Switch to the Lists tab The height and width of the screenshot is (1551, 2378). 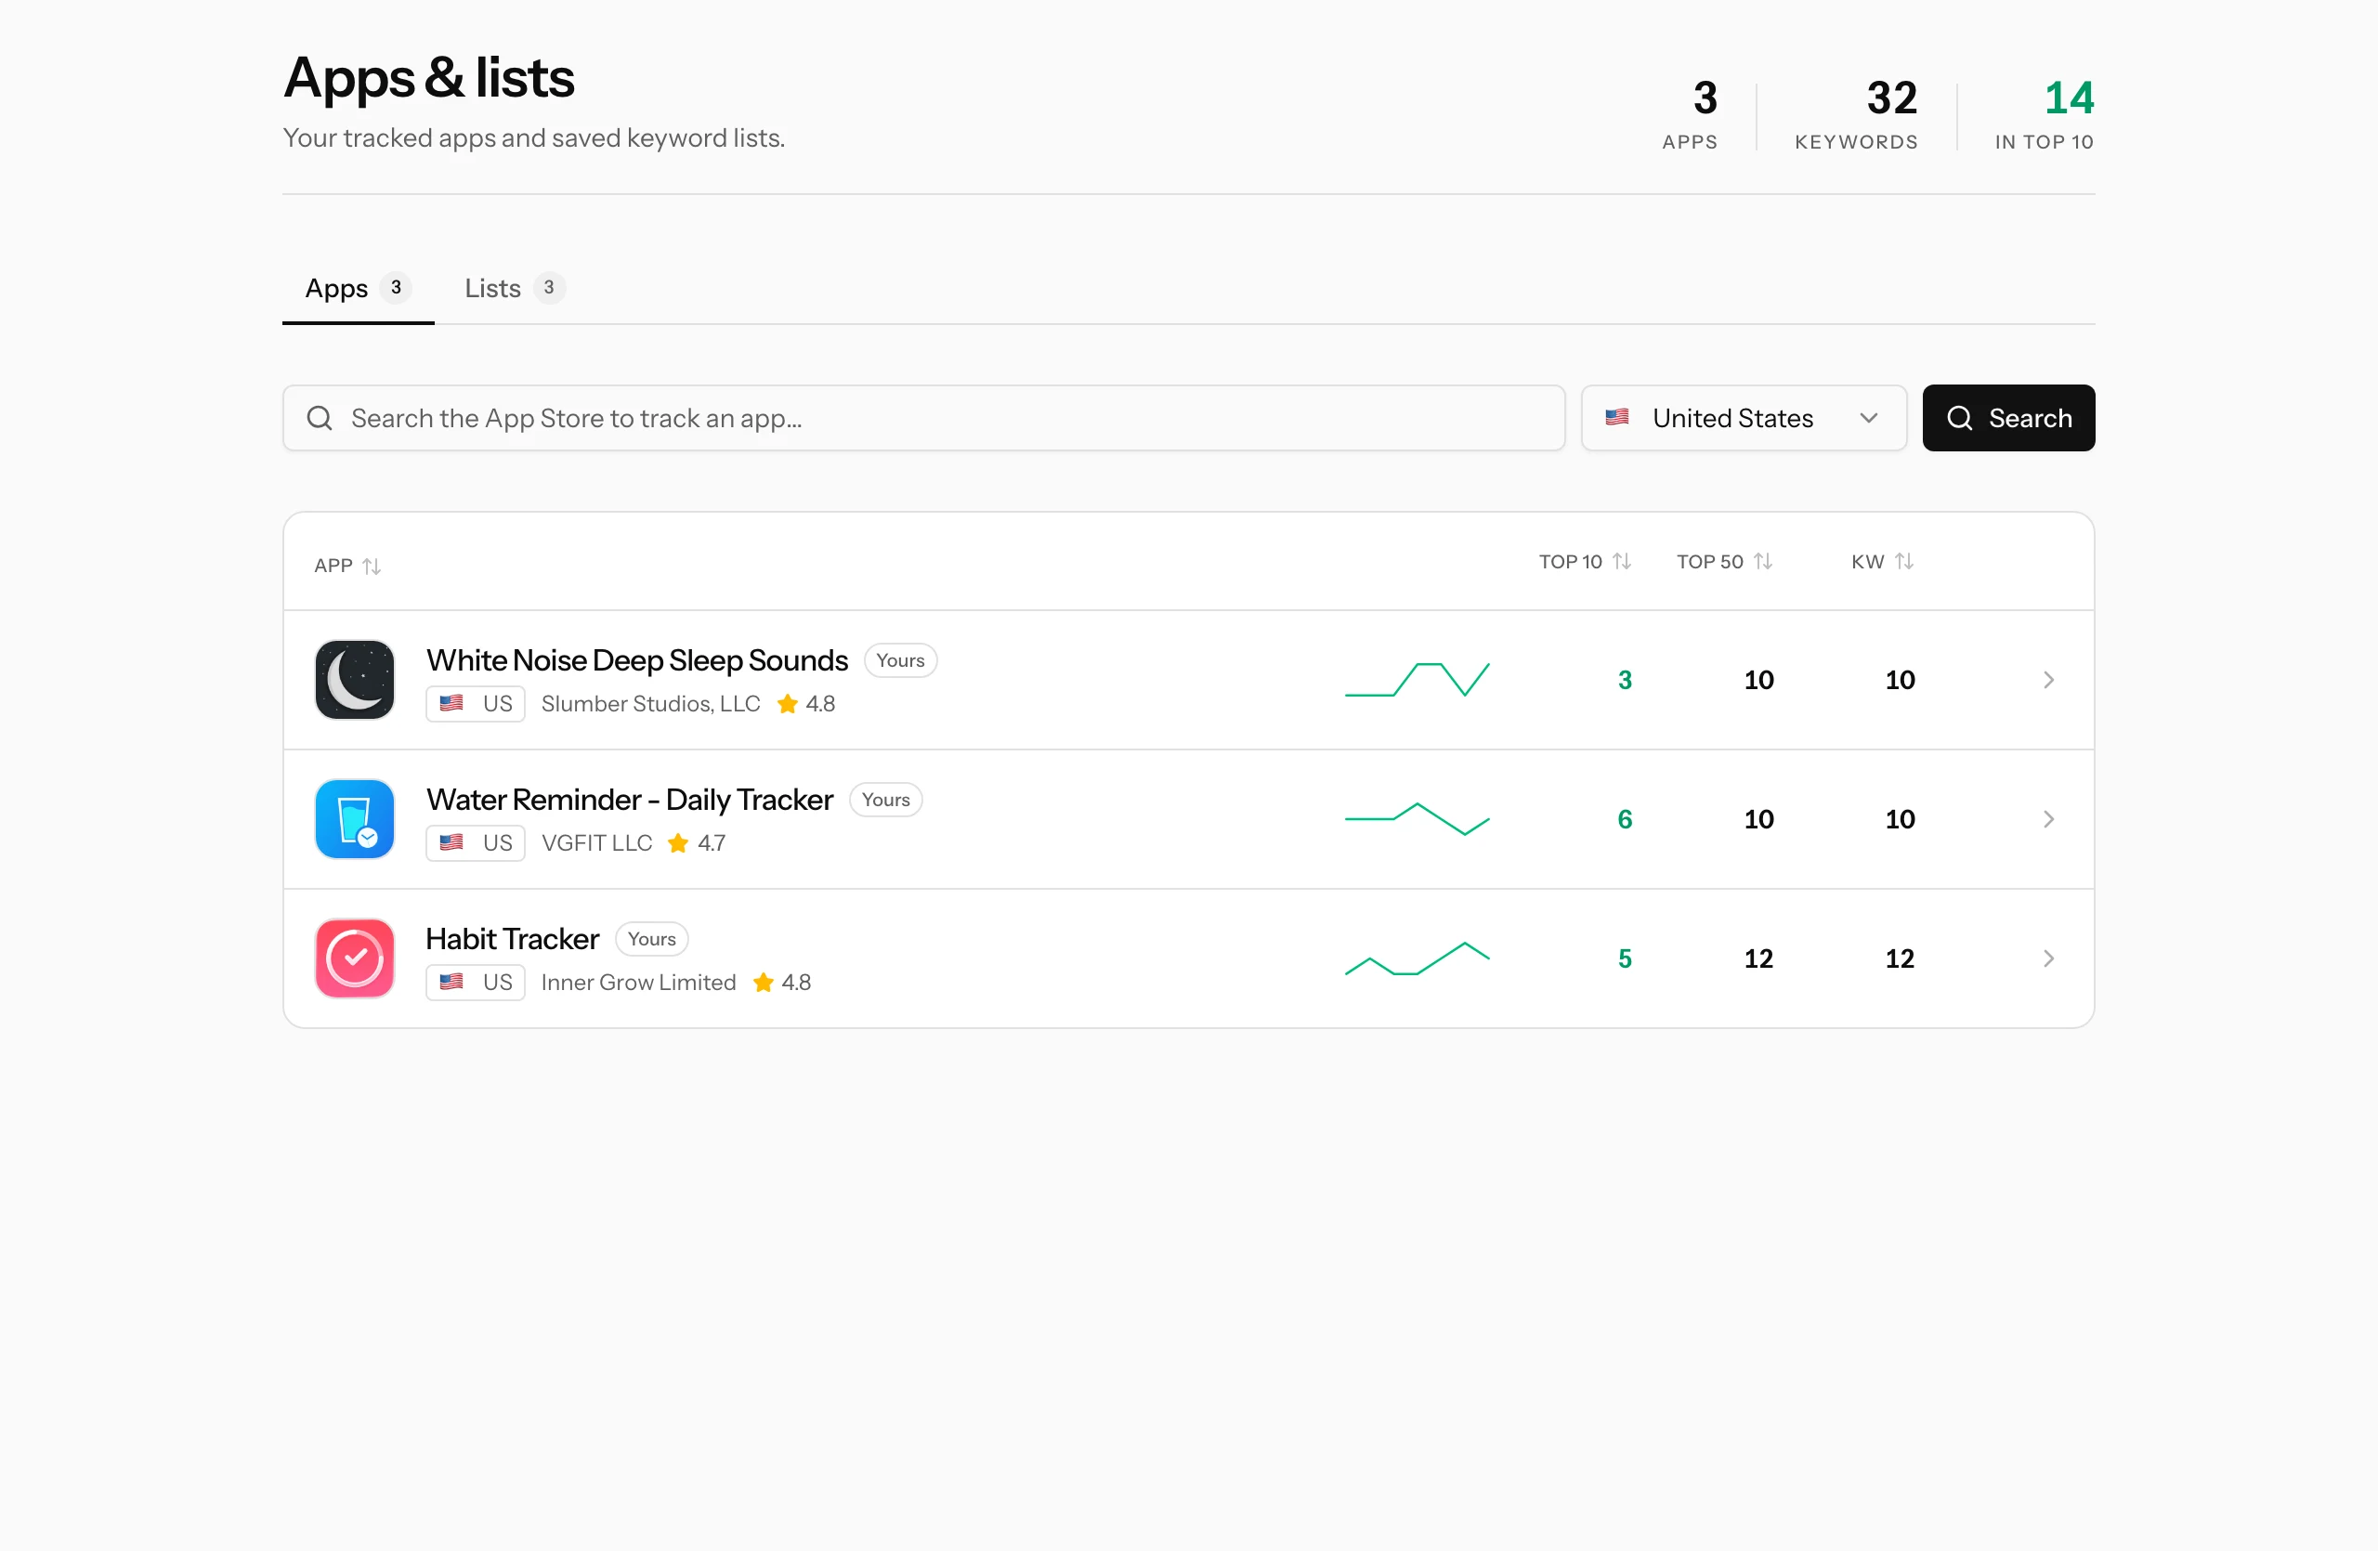coord(515,289)
